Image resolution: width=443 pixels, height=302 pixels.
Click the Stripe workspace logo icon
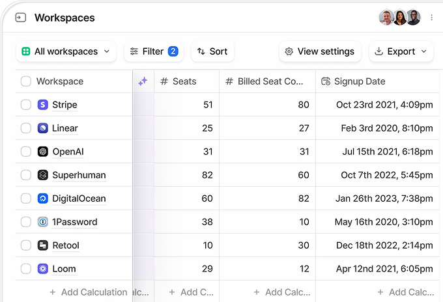click(43, 105)
